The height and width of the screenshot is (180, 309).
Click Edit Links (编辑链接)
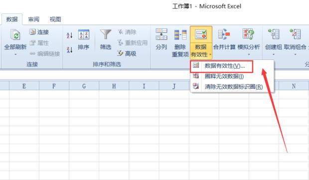point(45,54)
